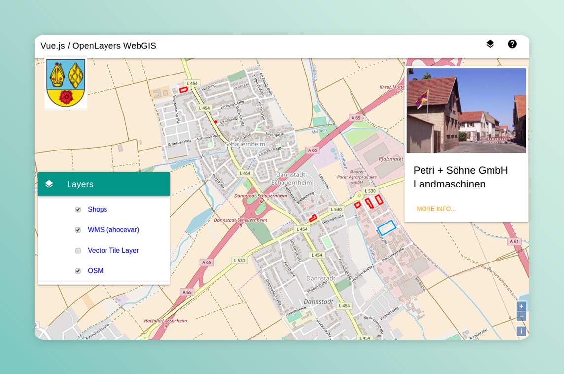Image resolution: width=564 pixels, height=374 pixels.
Task: Turn off the OSM base layer checkbox
Action: point(78,271)
